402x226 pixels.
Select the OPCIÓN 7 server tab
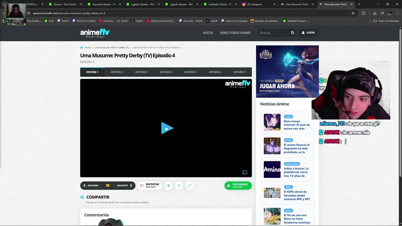pos(239,72)
